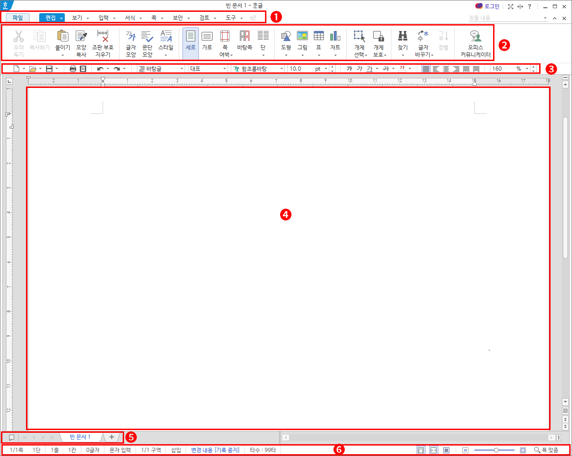Click the 오려 두기 scissors icon
This screenshot has width=572, height=456.
(19, 36)
